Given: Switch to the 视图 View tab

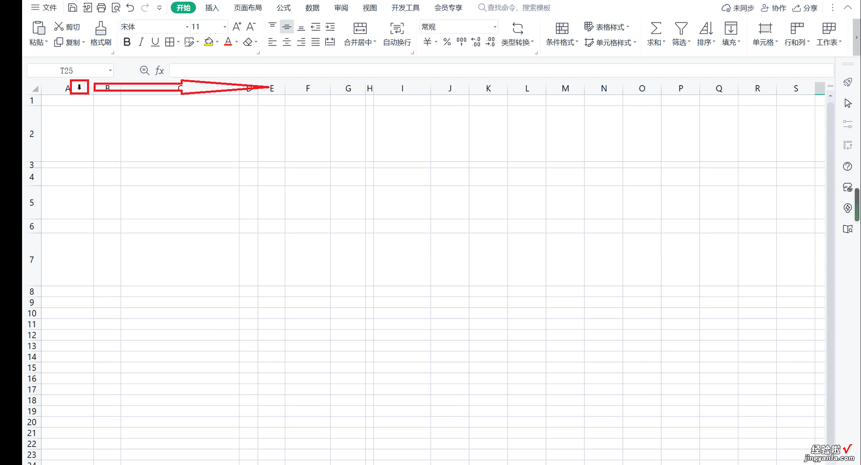Looking at the screenshot, I should 370,8.
